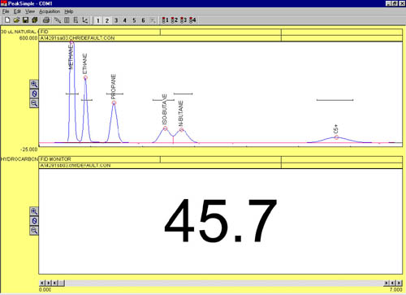Zoom in on the FID Monitor panel

tap(34, 211)
